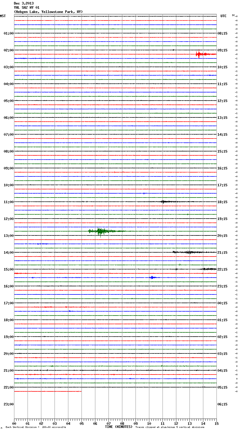Click the '04:00' MST time label

pos(8,84)
